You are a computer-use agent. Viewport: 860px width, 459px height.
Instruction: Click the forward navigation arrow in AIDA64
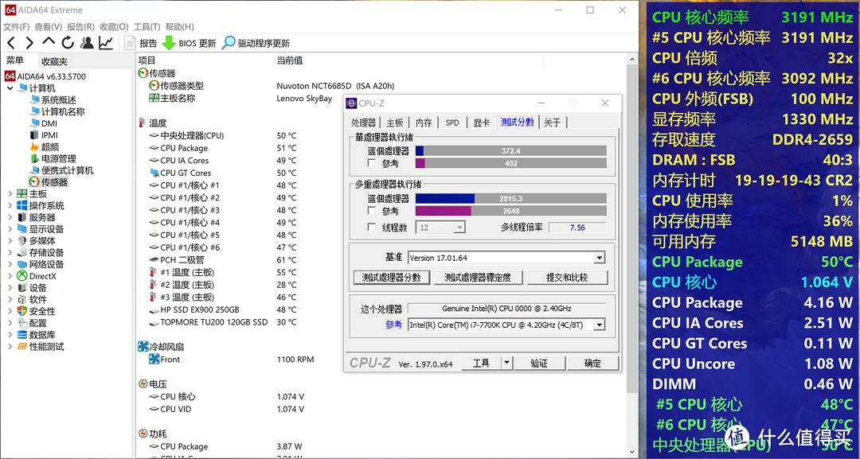[29, 44]
